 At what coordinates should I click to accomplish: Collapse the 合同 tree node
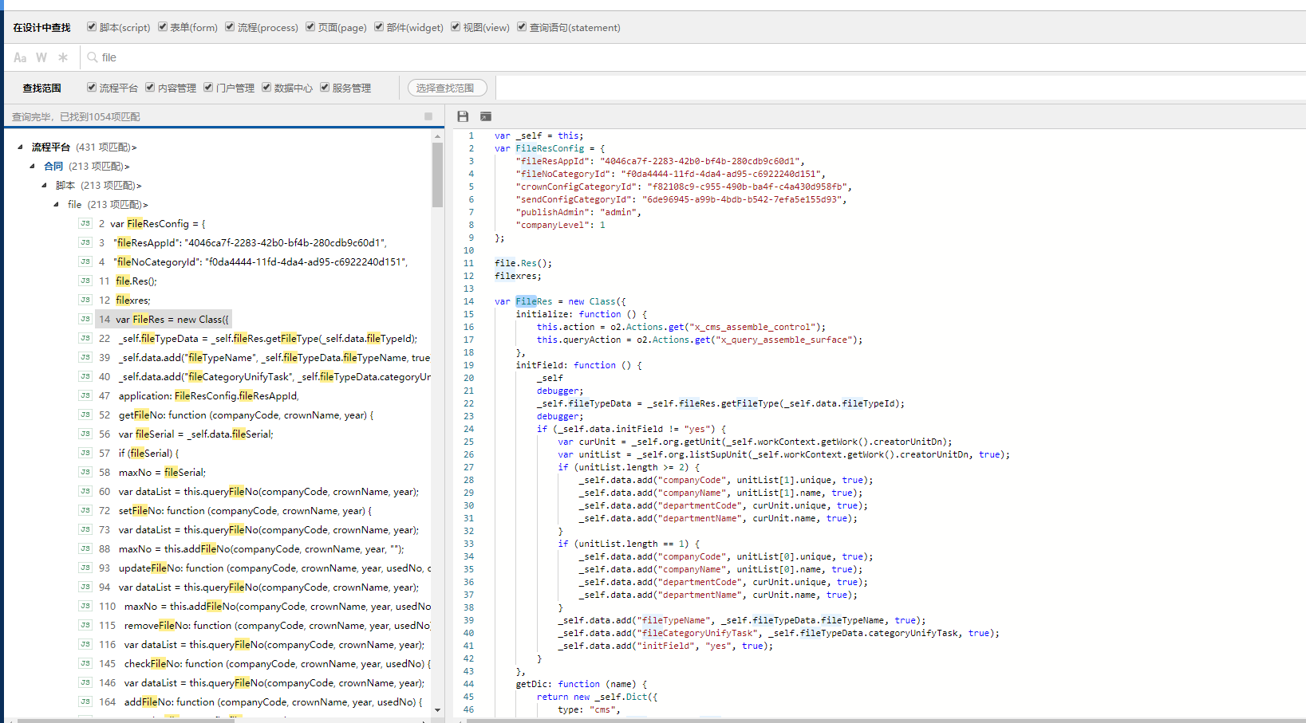tap(32, 166)
